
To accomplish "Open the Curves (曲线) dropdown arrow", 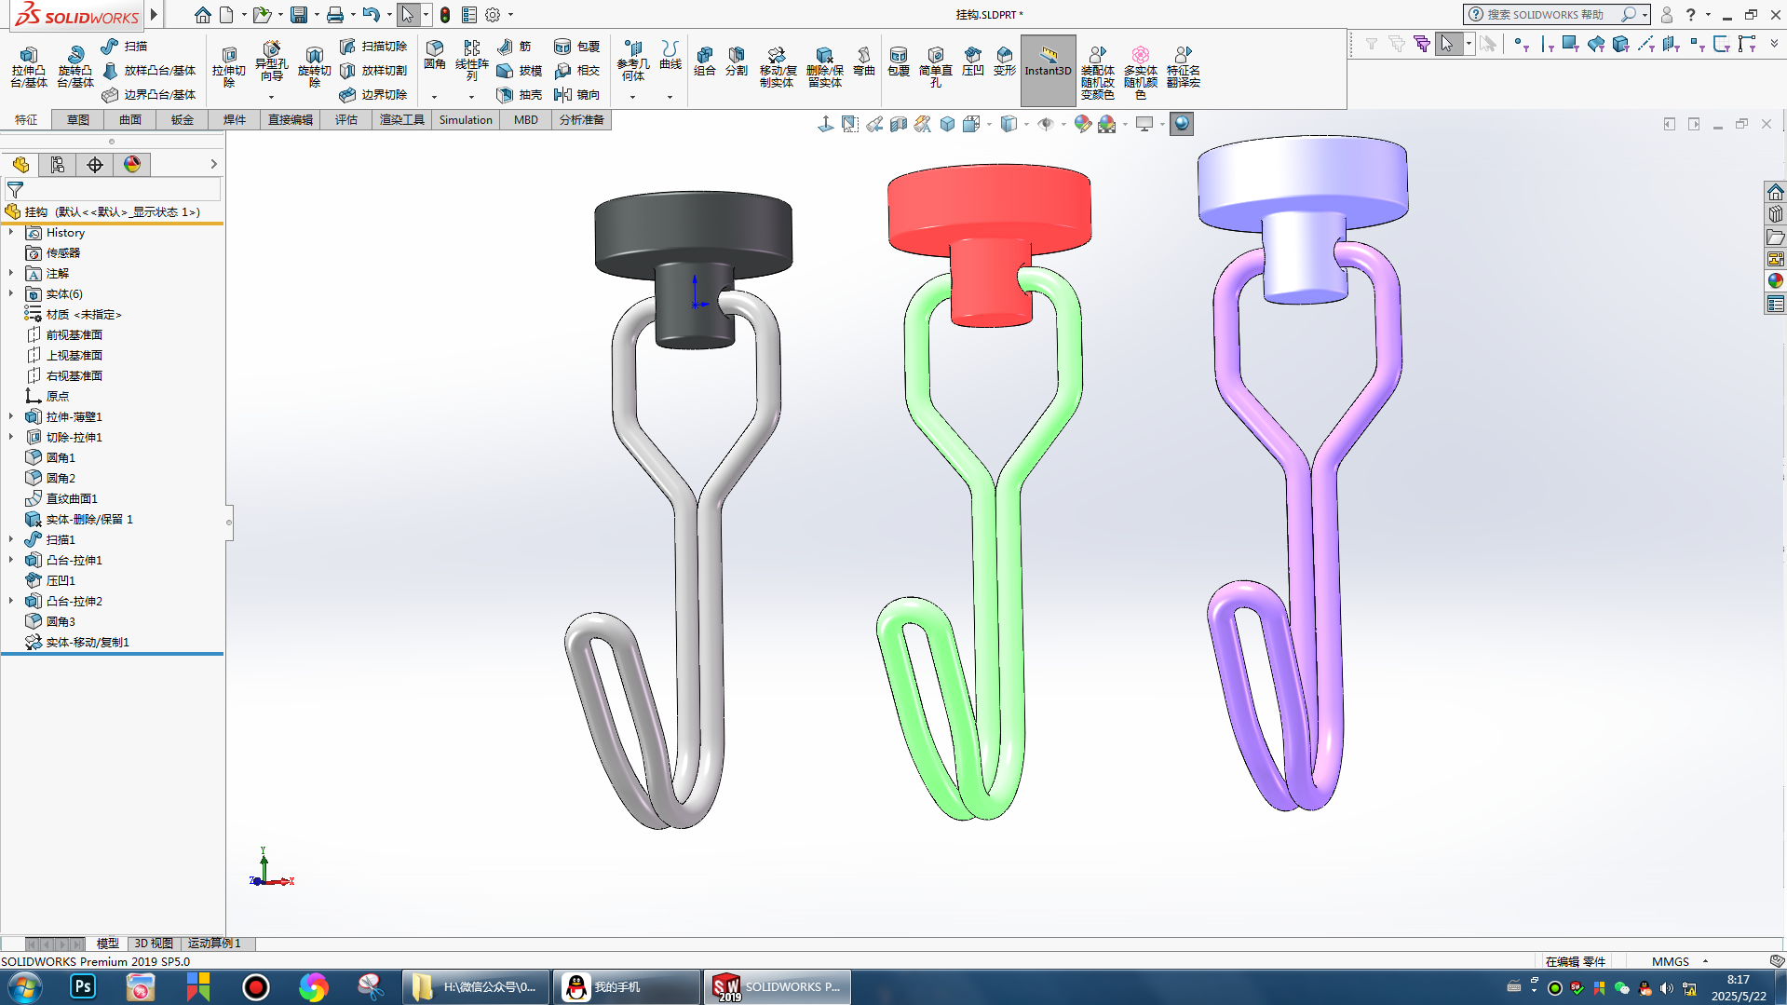I will point(670,97).
